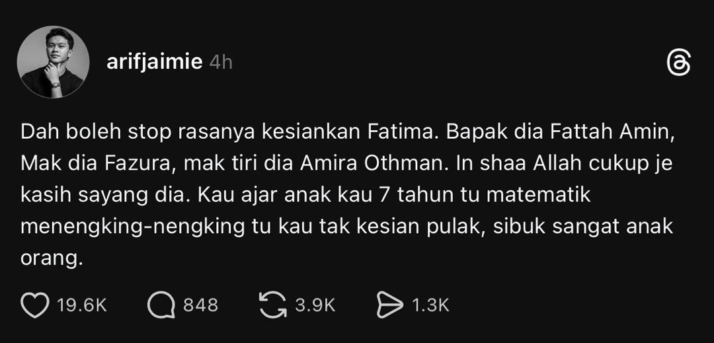Check the 1.3K shares count
The image size is (714, 343).
coord(430,305)
